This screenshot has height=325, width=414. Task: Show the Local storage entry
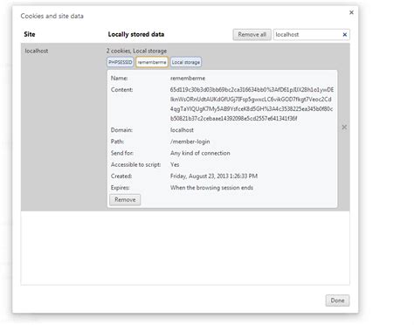(186, 62)
